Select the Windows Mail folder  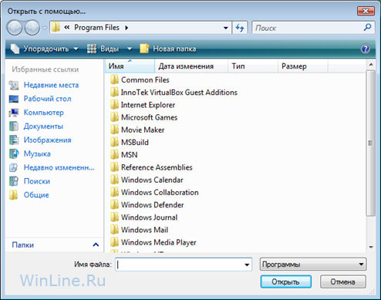[140, 230]
